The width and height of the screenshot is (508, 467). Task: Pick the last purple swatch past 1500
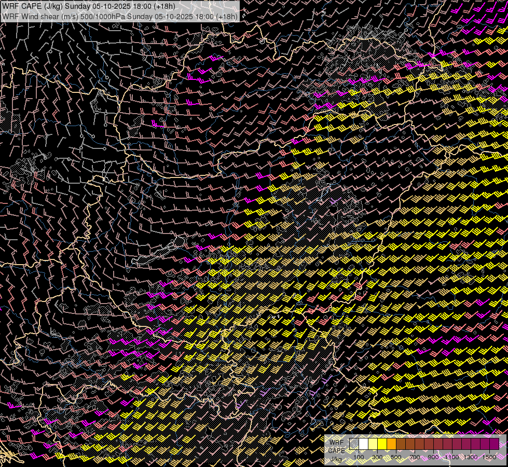494,444
